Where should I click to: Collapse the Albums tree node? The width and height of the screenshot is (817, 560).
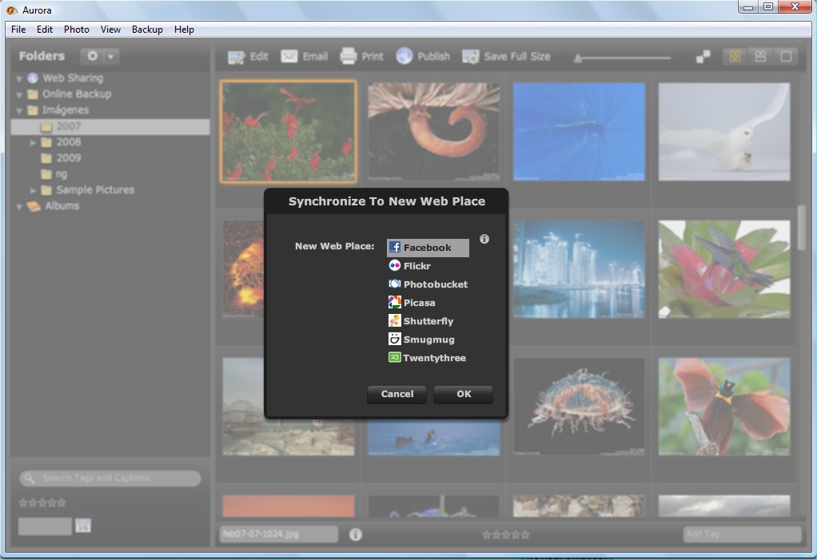coord(19,207)
